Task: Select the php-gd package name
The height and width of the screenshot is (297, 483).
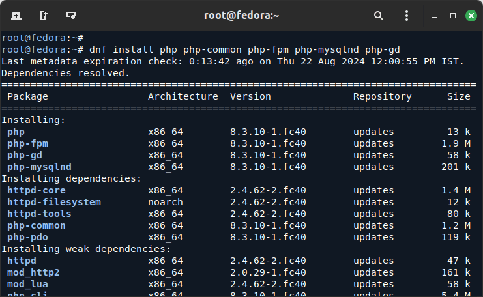Action: (x=25, y=155)
